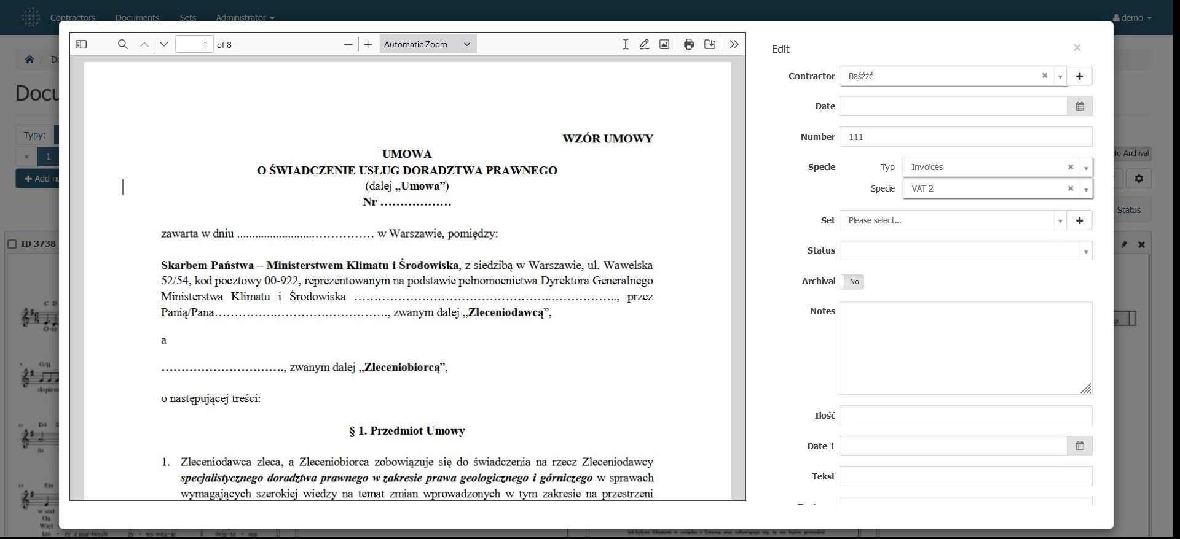Print the PDF document

(689, 44)
